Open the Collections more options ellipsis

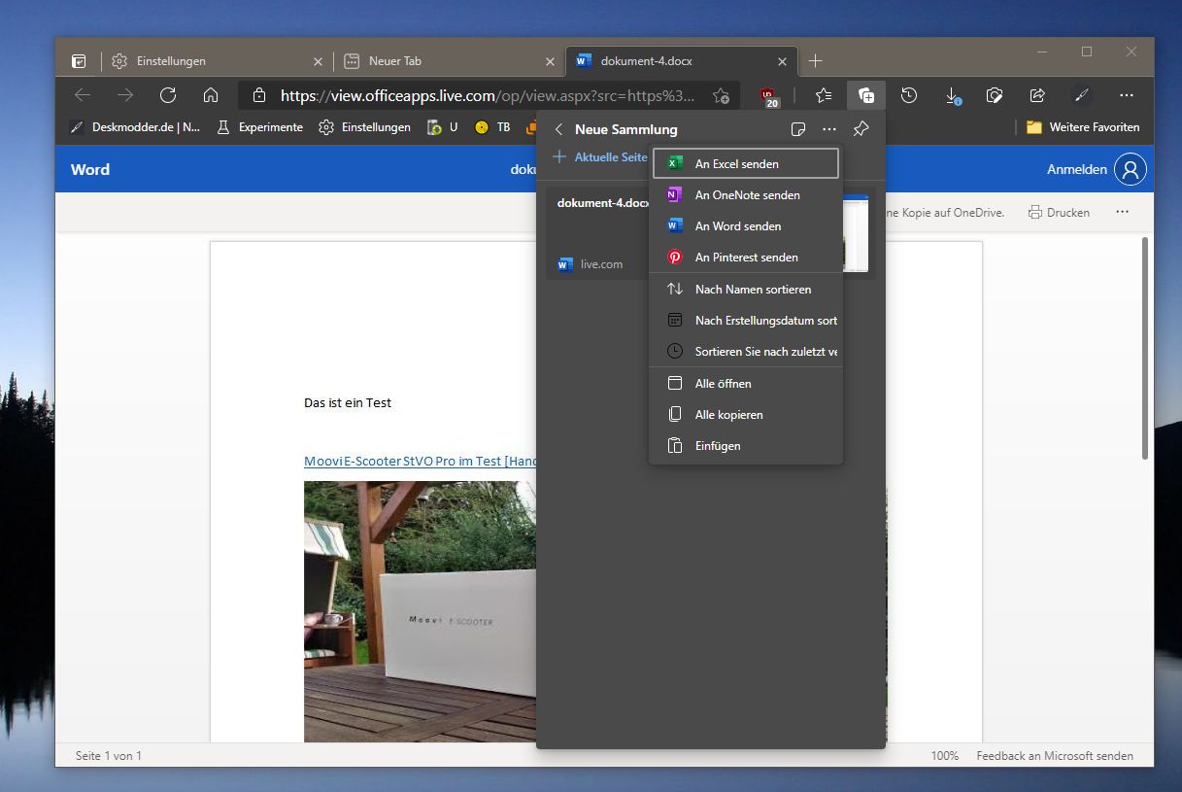point(828,129)
